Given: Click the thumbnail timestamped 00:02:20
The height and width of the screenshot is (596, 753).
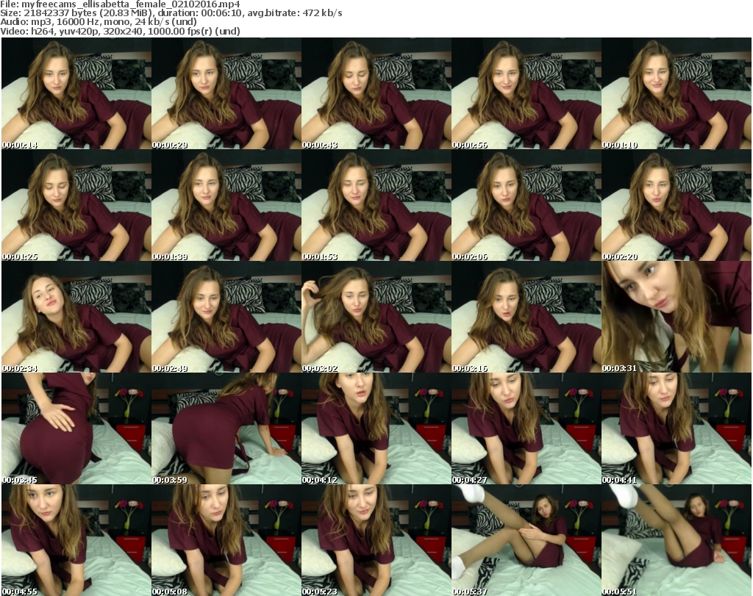Looking at the screenshot, I should [677, 206].
